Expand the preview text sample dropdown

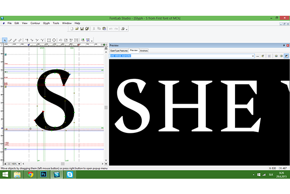tap(253, 56)
